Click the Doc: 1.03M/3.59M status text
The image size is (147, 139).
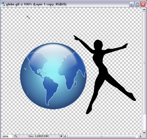[39, 136]
